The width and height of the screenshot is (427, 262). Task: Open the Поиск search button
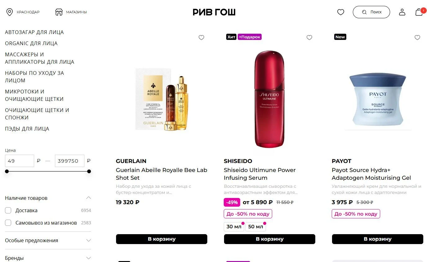click(371, 12)
